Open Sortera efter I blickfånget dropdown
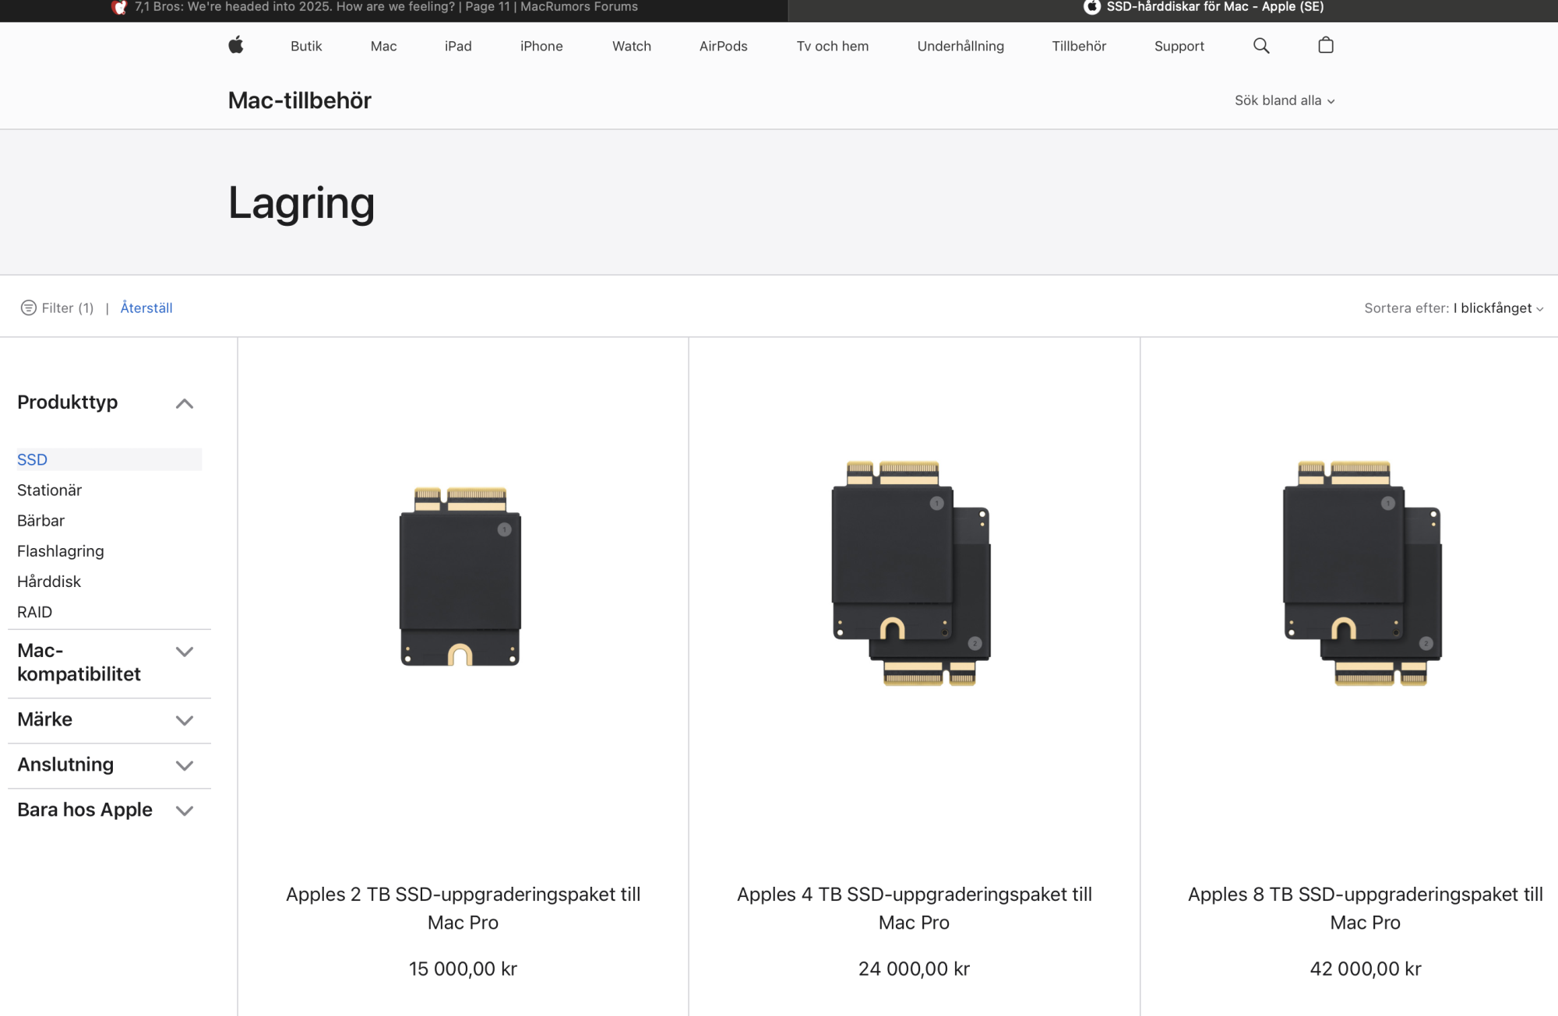Image resolution: width=1558 pixels, height=1016 pixels. (x=1454, y=308)
